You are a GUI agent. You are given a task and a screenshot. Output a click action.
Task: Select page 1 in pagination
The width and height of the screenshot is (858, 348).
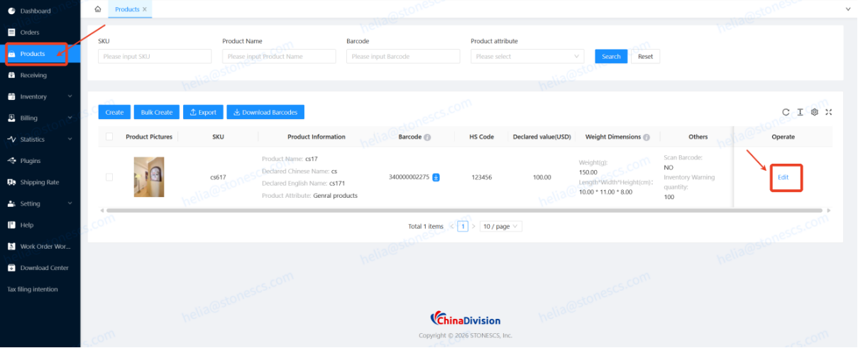pyautogui.click(x=463, y=226)
